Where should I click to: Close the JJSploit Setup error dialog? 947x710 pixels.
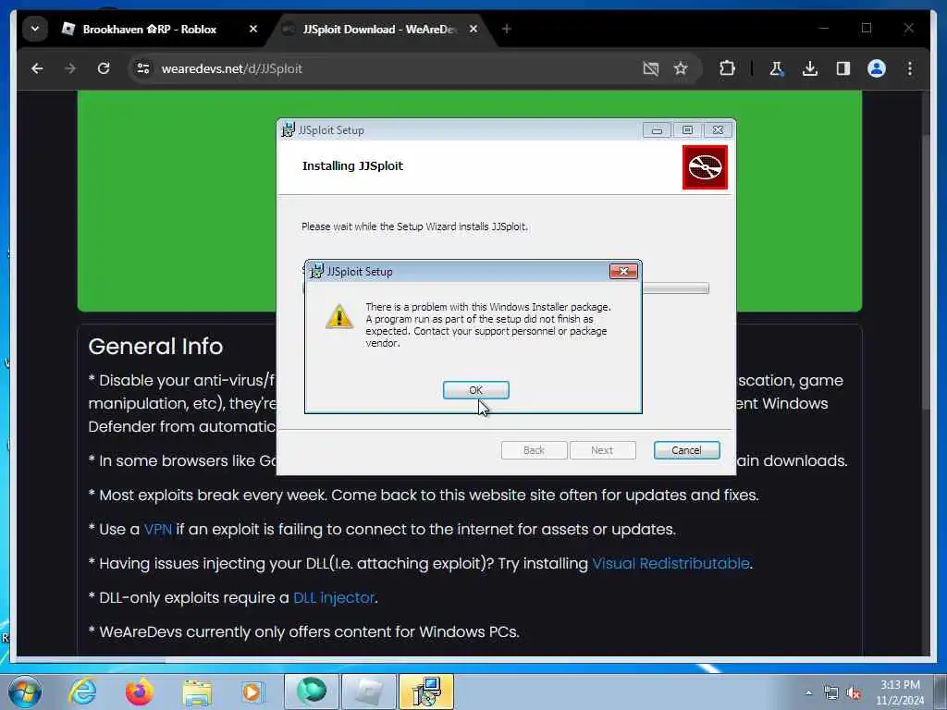623,271
